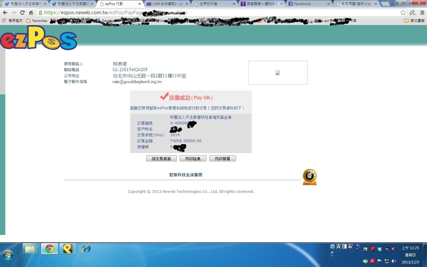427x267 pixels.
Task: Switch to the 貧童圓夢 Yahoo tab
Action: [261, 4]
